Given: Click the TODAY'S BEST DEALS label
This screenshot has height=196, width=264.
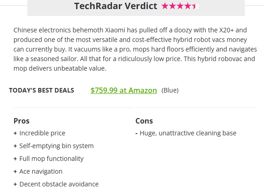Looking at the screenshot, I should tap(41, 90).
